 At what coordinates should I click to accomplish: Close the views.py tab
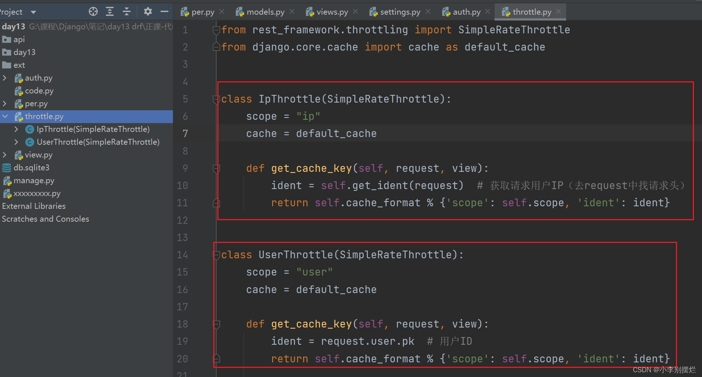click(355, 12)
